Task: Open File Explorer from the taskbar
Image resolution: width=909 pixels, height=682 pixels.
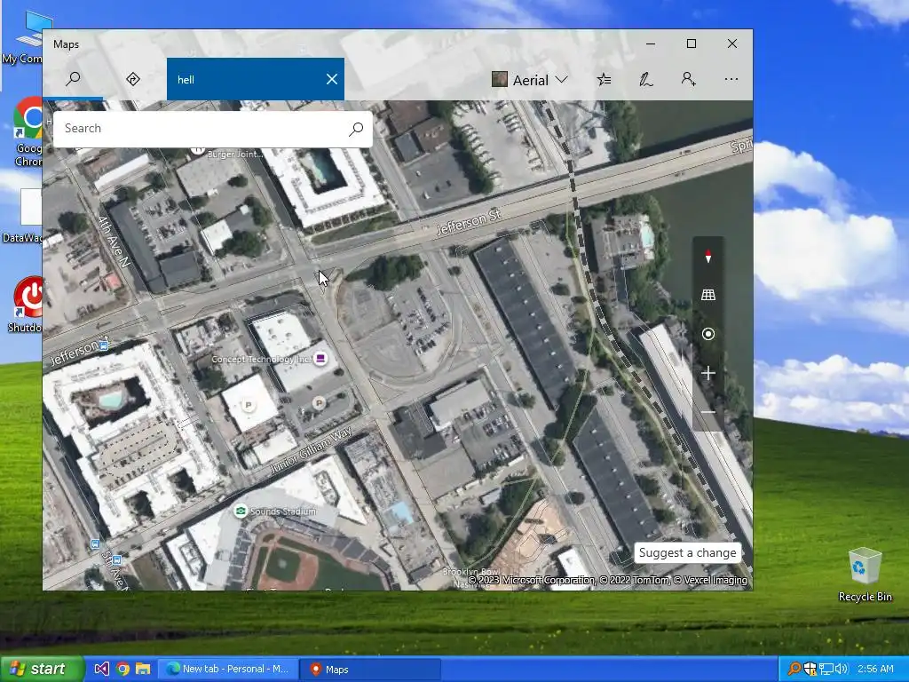Action: (x=143, y=670)
